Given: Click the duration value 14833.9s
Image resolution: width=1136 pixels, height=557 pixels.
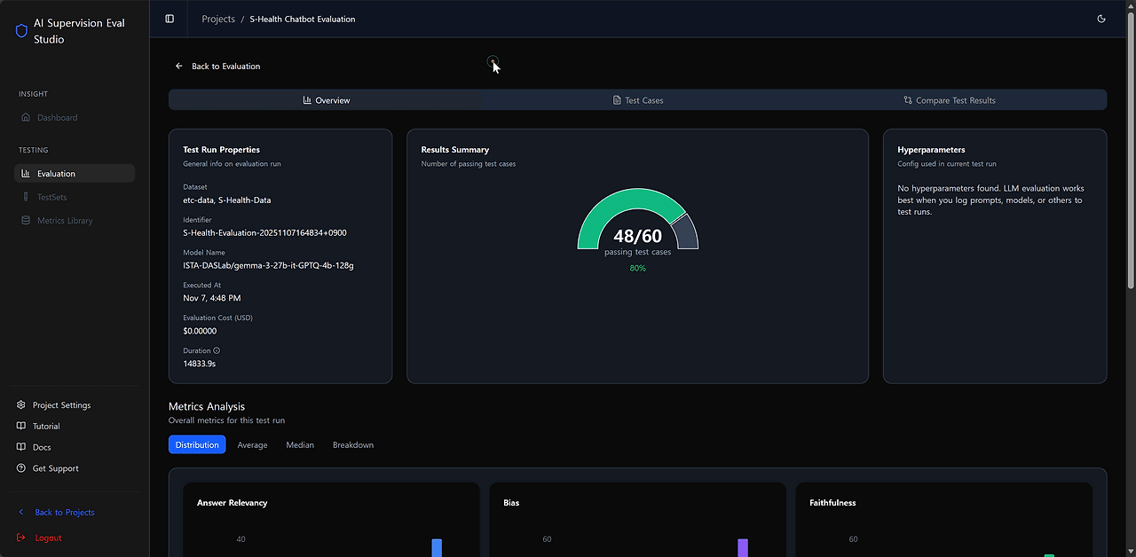Looking at the screenshot, I should point(201,364).
